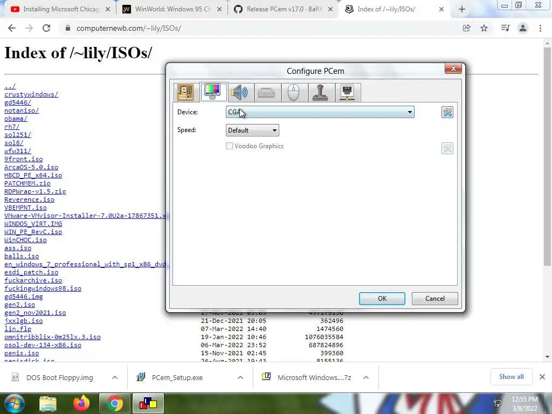Open the WIN_PE_RevC.iso link
The image size is (552, 414).
click(33, 232)
